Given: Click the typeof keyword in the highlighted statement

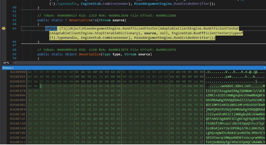Looking at the screenshot, I should pyautogui.click(x=237, y=33).
